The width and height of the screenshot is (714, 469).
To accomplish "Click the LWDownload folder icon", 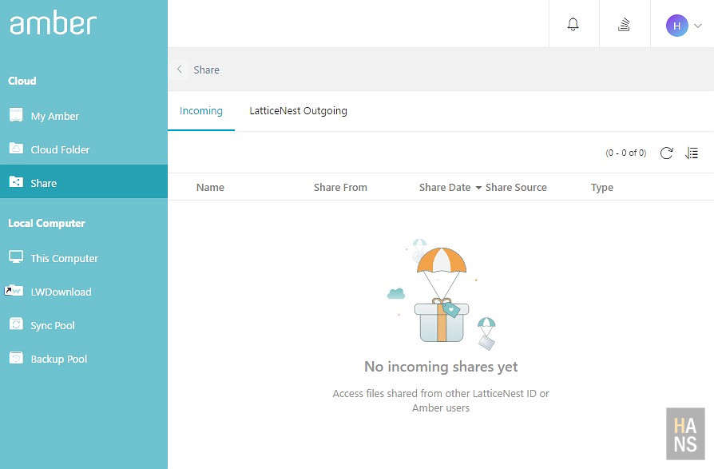I will pos(14,290).
